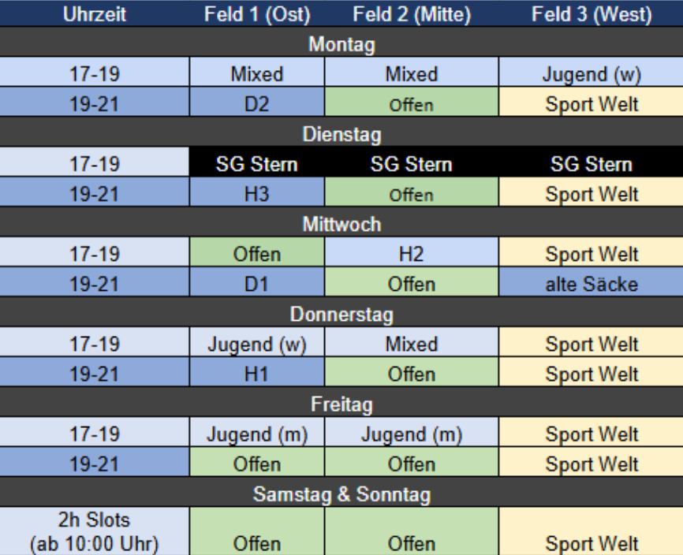Select the Feld 3 (West) header cell

[x=591, y=14]
